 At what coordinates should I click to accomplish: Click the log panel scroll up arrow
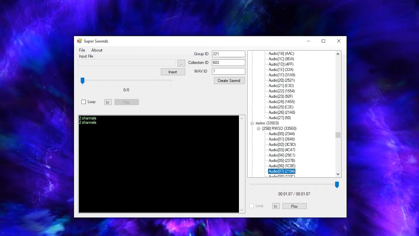242,118
